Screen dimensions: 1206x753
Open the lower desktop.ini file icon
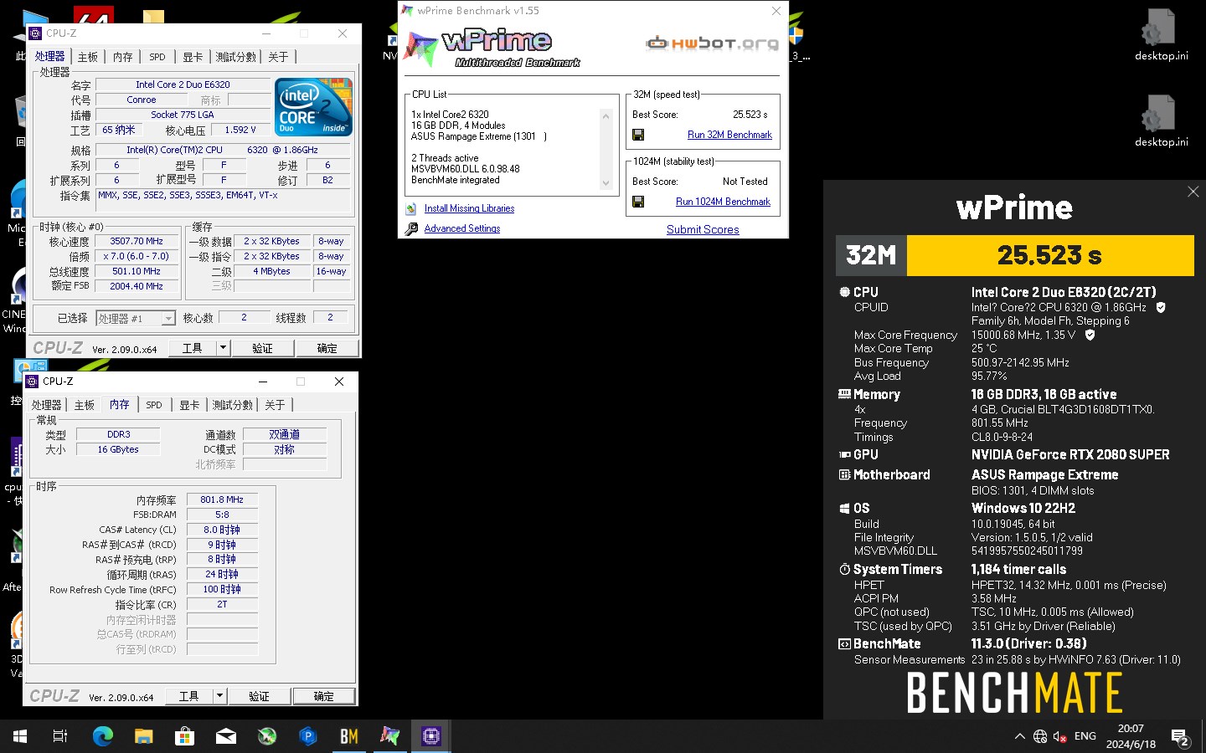click(x=1161, y=120)
